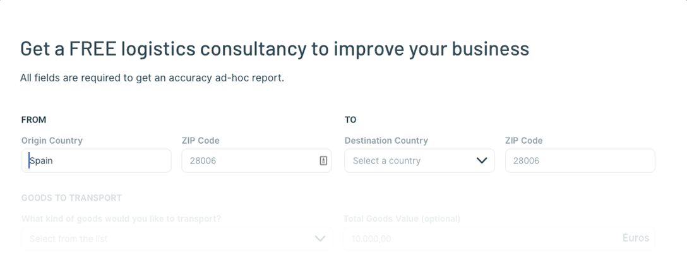
Task: Open the "Select a country" dropdown
Action: pyautogui.click(x=419, y=161)
